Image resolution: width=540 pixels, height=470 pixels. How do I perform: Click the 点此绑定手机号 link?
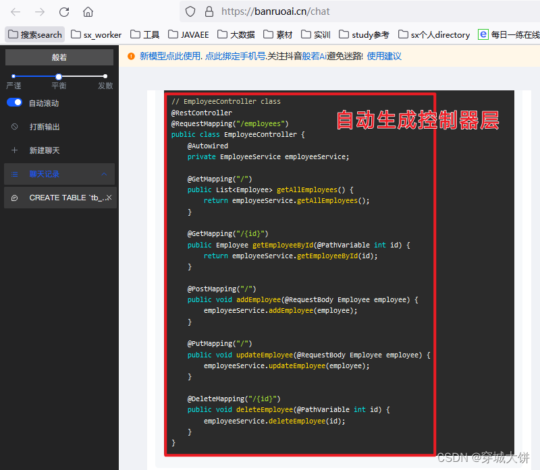pyautogui.click(x=235, y=56)
